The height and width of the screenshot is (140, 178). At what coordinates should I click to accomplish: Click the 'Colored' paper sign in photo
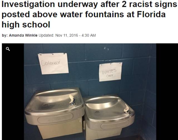pyautogui.click(x=53, y=63)
